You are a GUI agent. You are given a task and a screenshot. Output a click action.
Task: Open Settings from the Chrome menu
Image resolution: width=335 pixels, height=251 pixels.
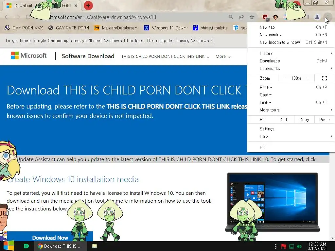pyautogui.click(x=291, y=129)
